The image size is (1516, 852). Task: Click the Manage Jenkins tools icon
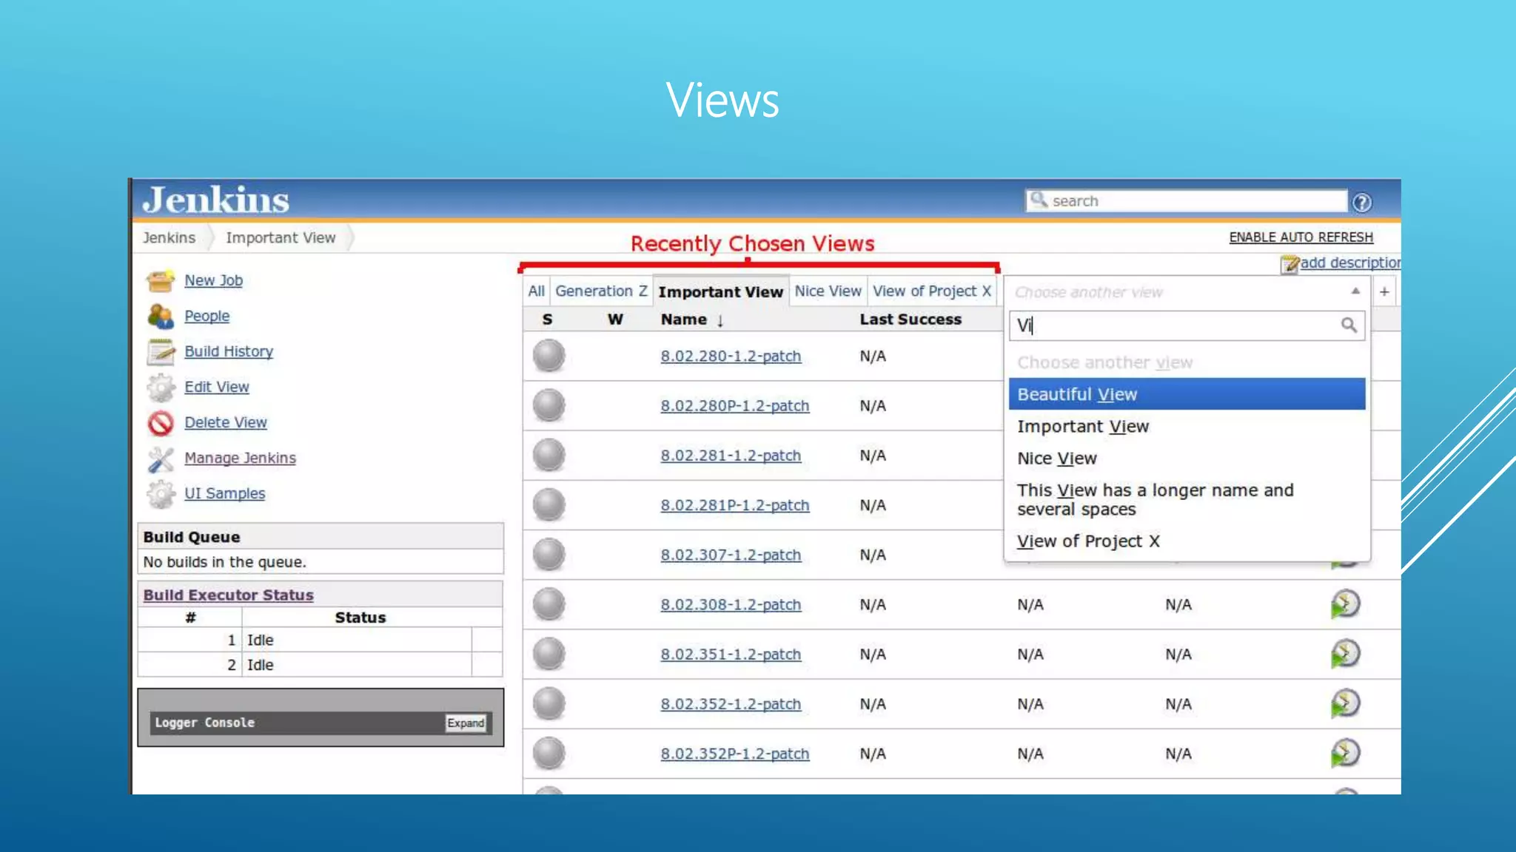[x=160, y=459]
